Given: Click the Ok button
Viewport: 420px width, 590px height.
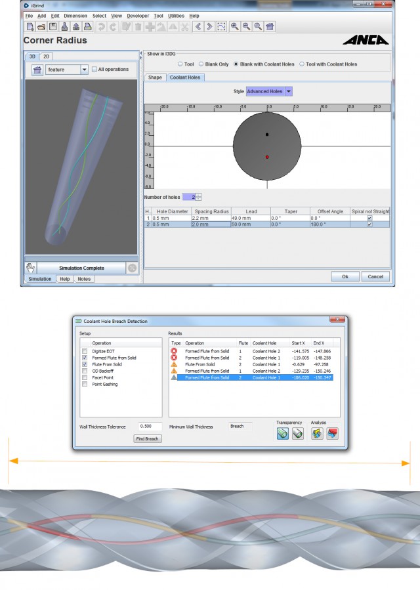Looking at the screenshot, I should tap(345, 276).
